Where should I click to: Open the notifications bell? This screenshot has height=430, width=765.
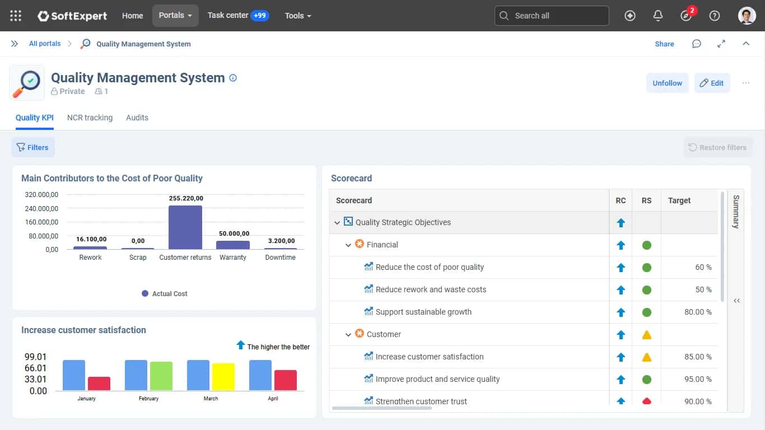[x=658, y=16]
